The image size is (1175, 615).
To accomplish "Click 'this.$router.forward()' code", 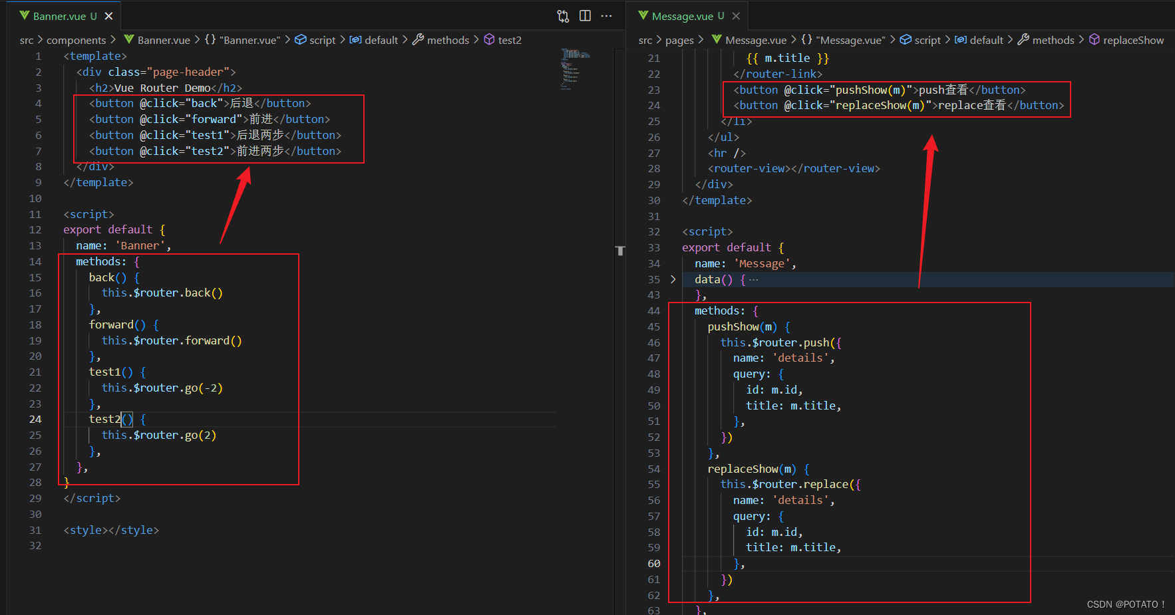I will [x=172, y=340].
